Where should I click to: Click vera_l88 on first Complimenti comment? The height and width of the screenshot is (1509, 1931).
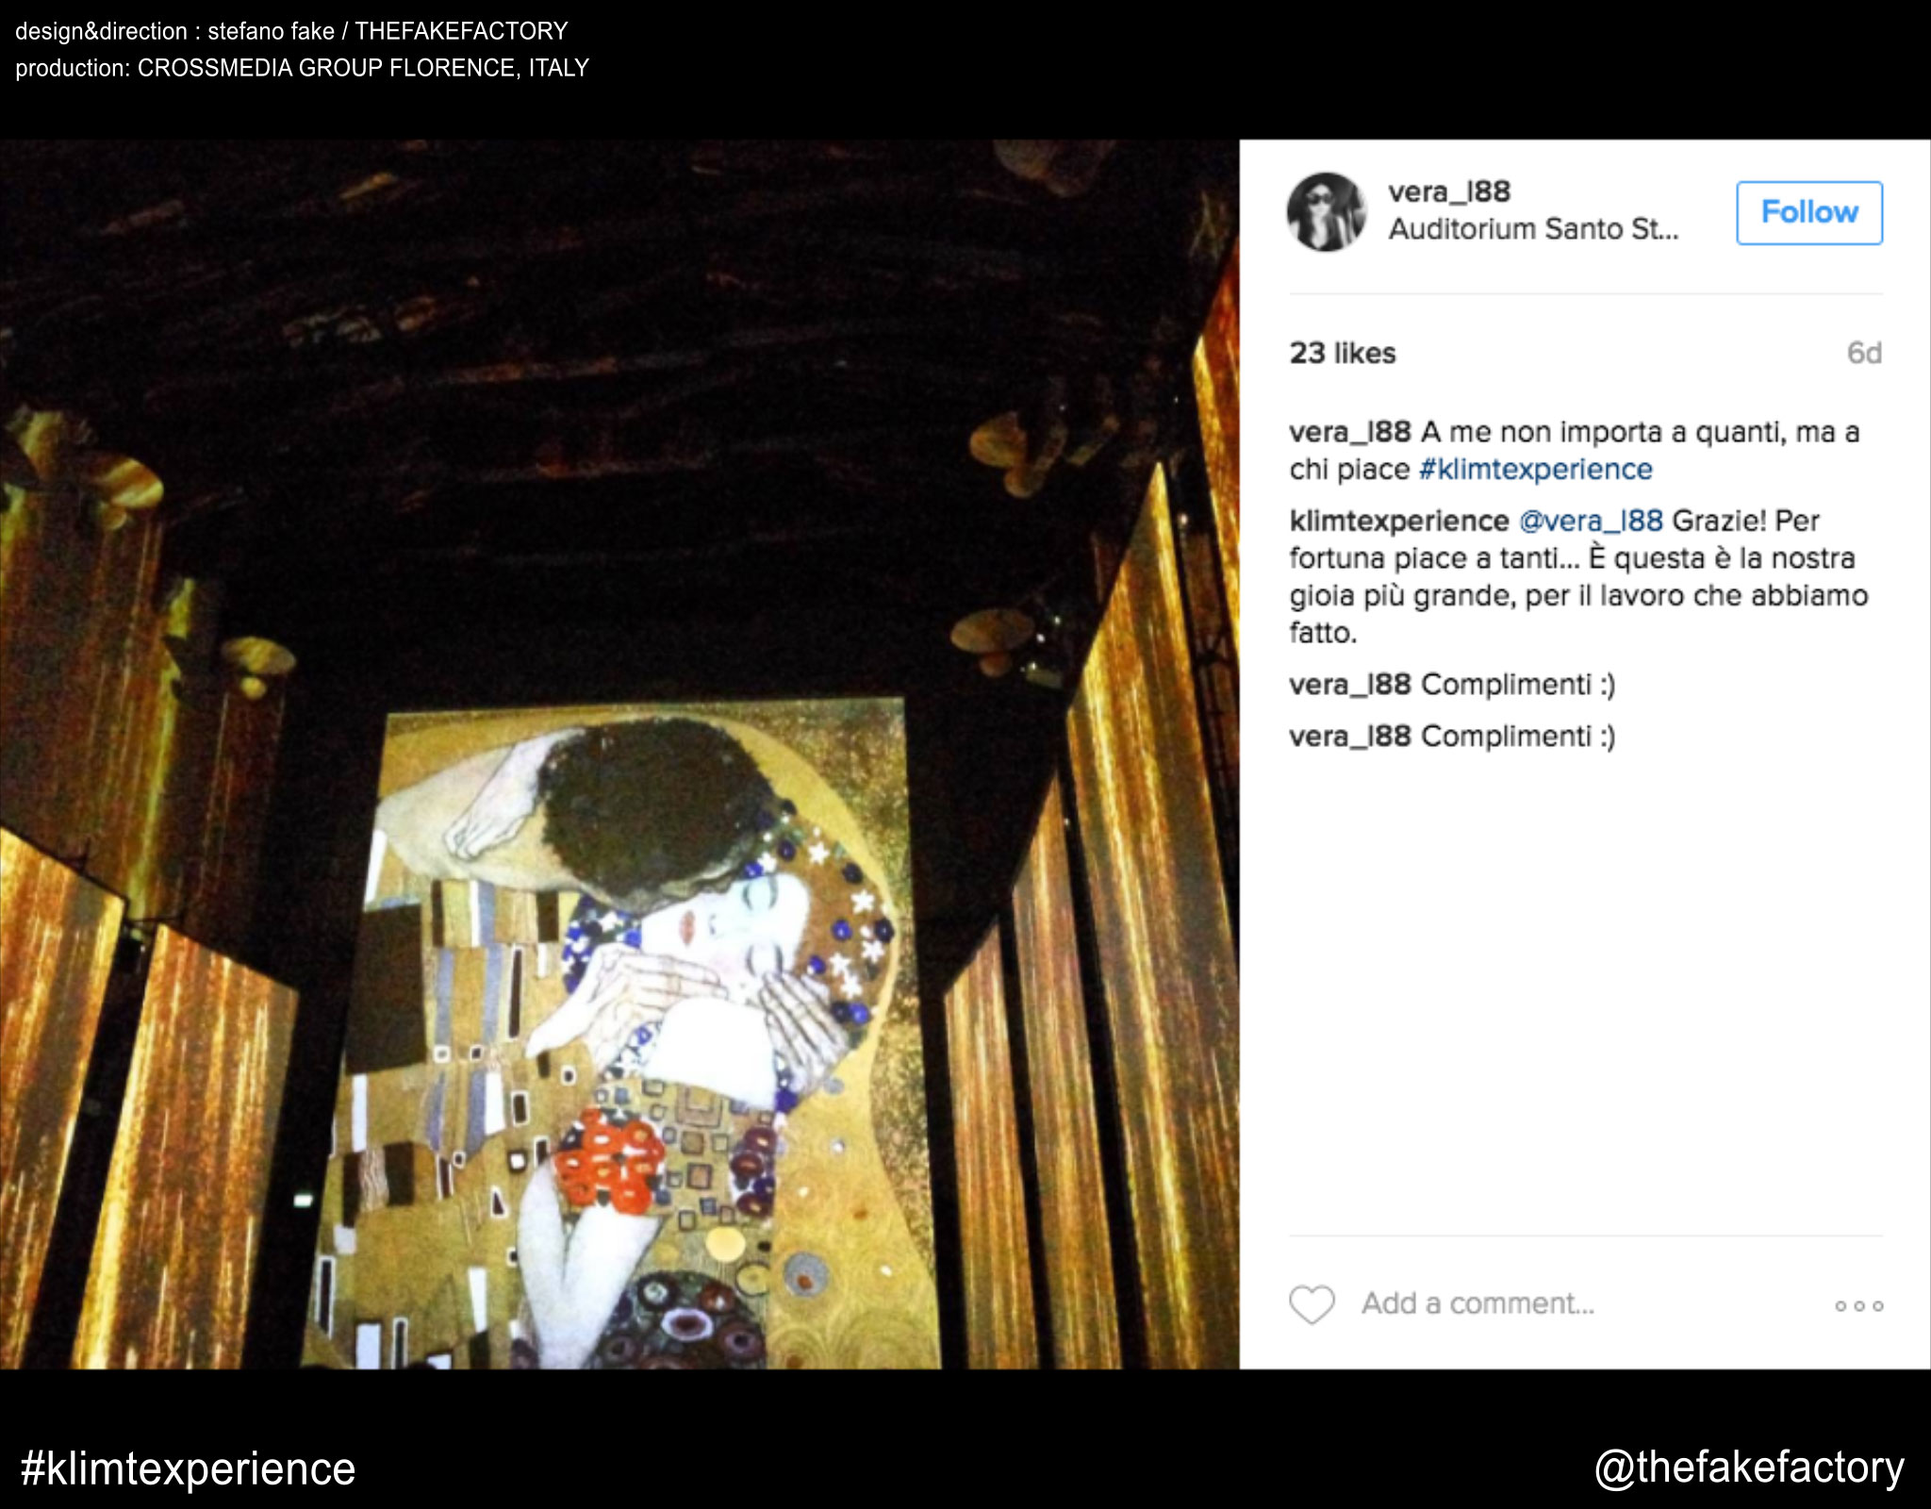coord(1350,685)
